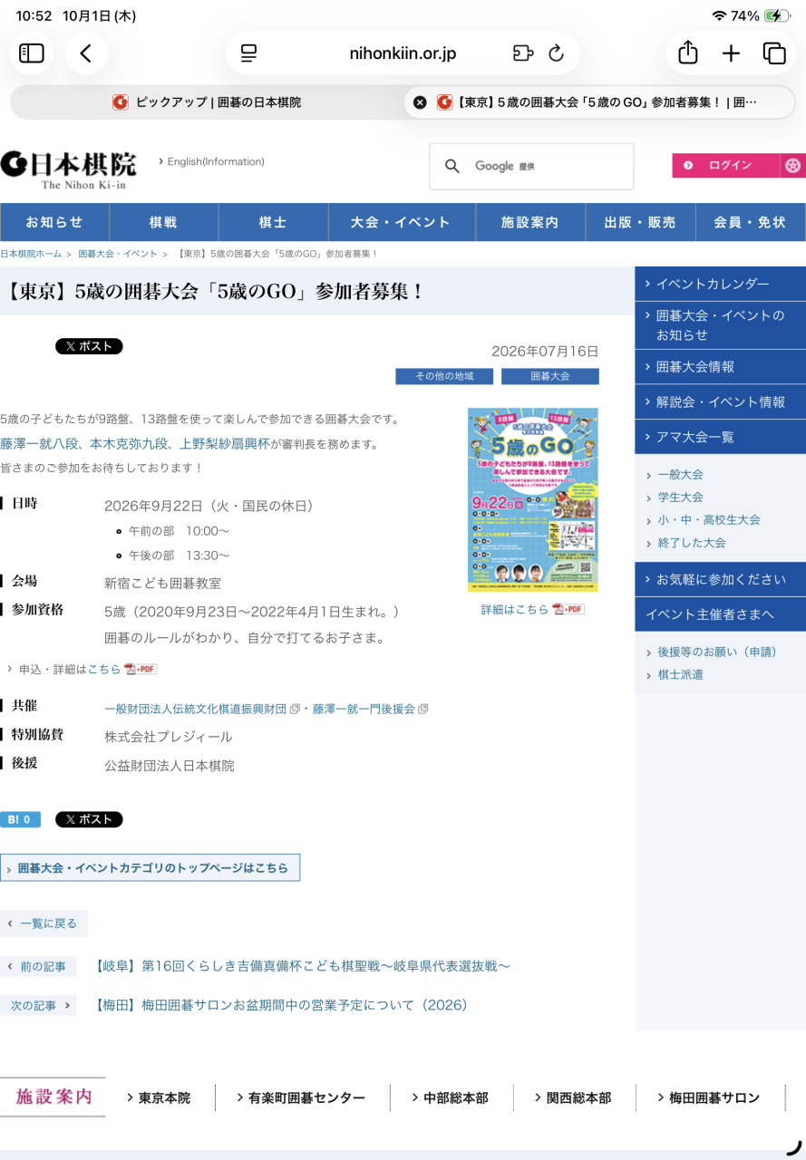Expand 解説会・イベント情報 in the sidebar

pyautogui.click(x=721, y=401)
